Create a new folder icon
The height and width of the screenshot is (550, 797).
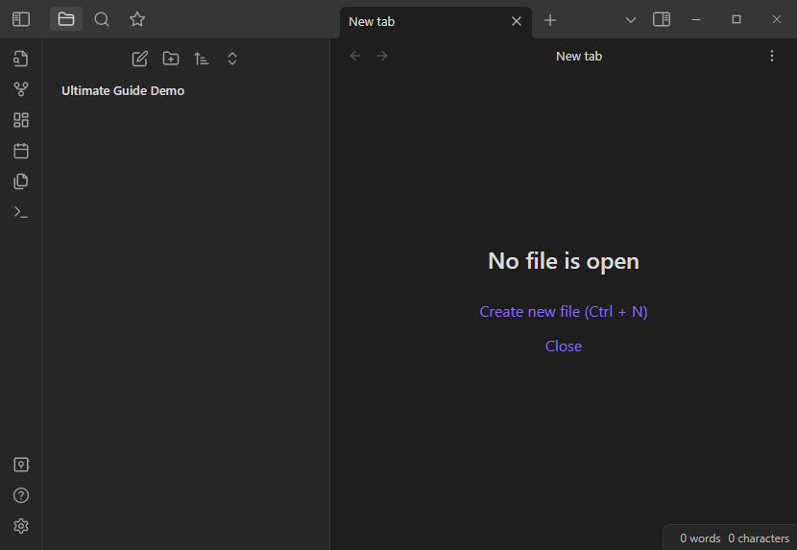coord(171,59)
